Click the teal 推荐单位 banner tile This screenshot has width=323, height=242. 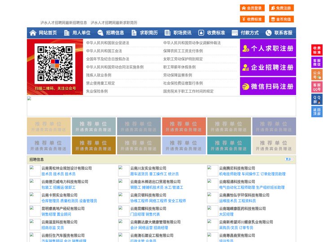click(229, 145)
